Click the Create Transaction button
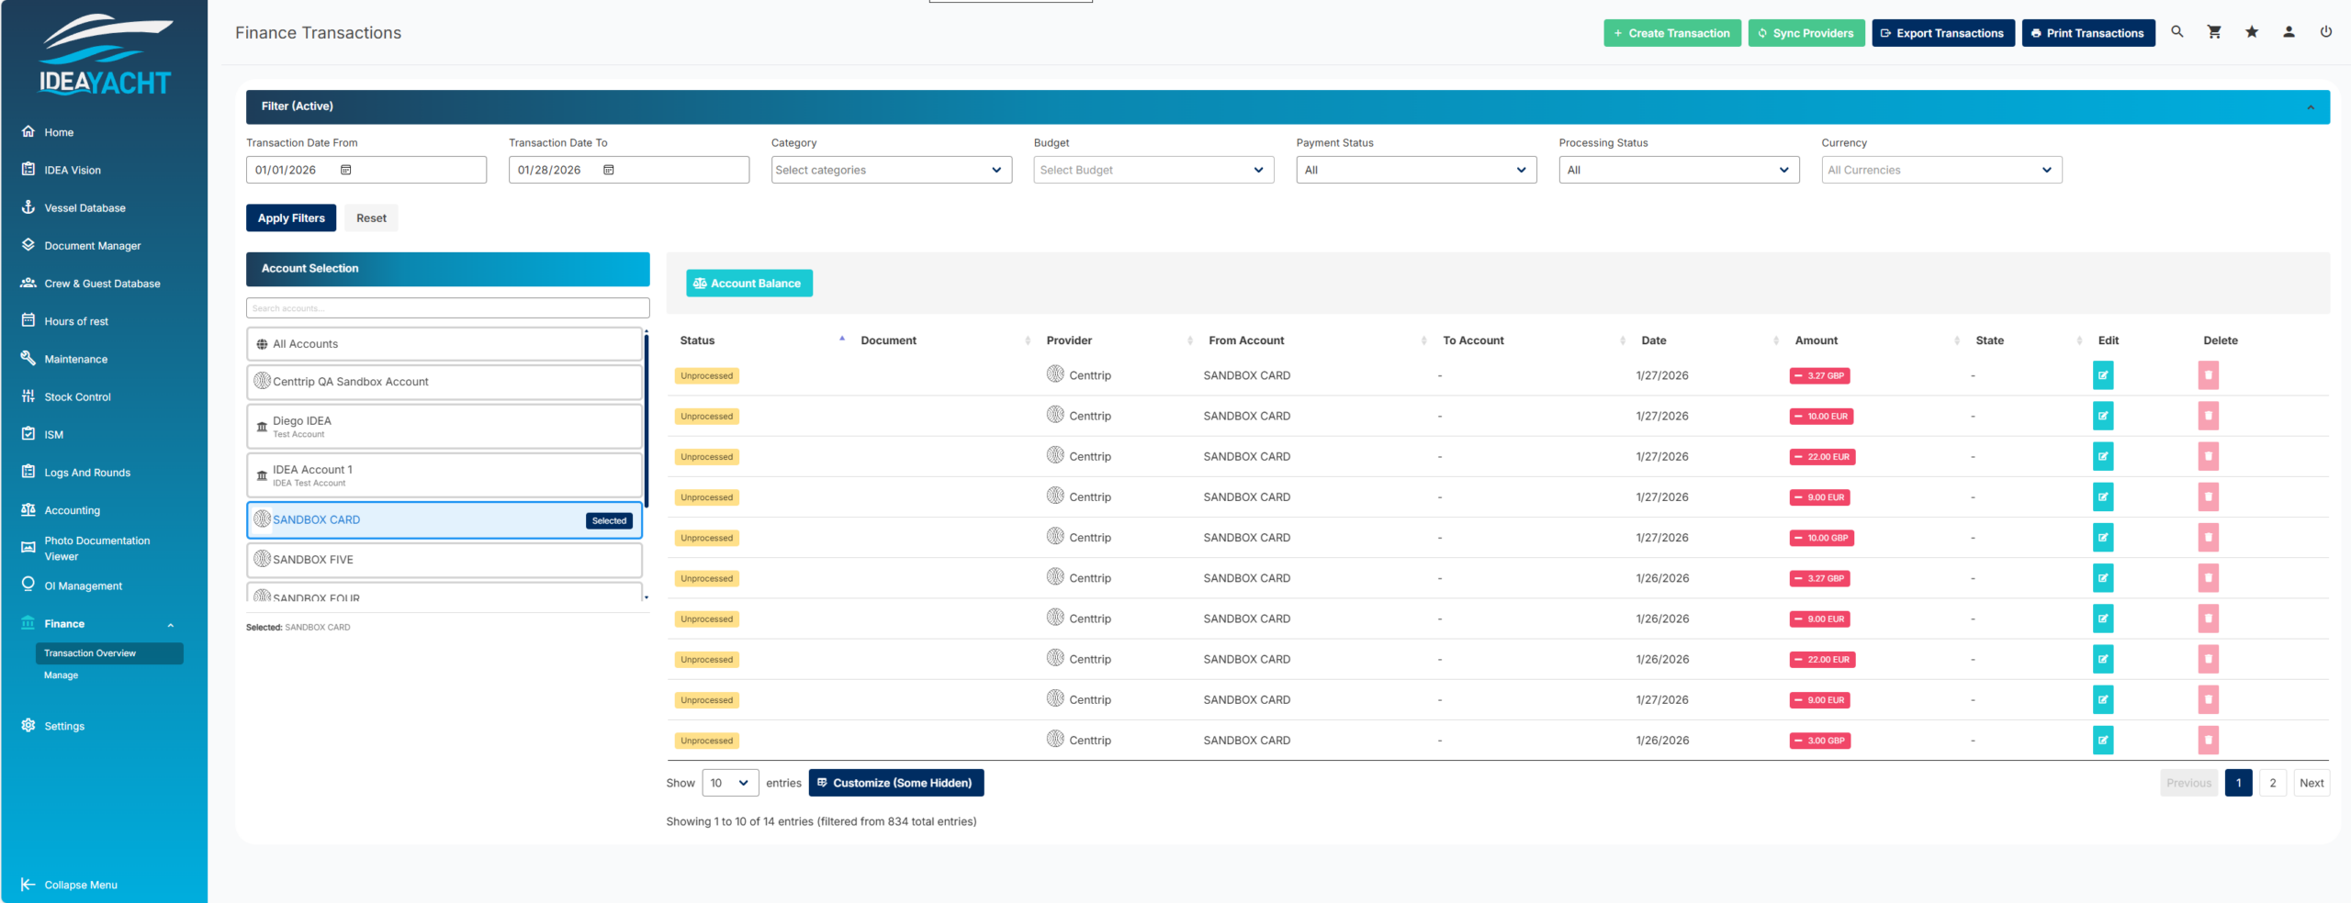This screenshot has width=2351, height=903. [x=1671, y=33]
